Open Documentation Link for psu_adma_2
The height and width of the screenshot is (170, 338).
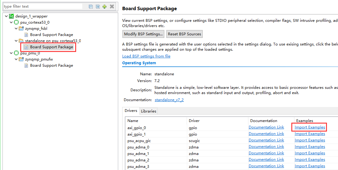click(x=266, y=160)
